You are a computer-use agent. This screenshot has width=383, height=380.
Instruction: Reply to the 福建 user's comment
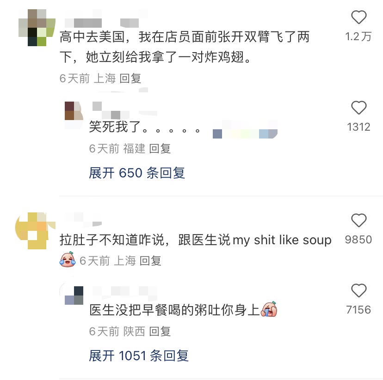tap(160, 149)
